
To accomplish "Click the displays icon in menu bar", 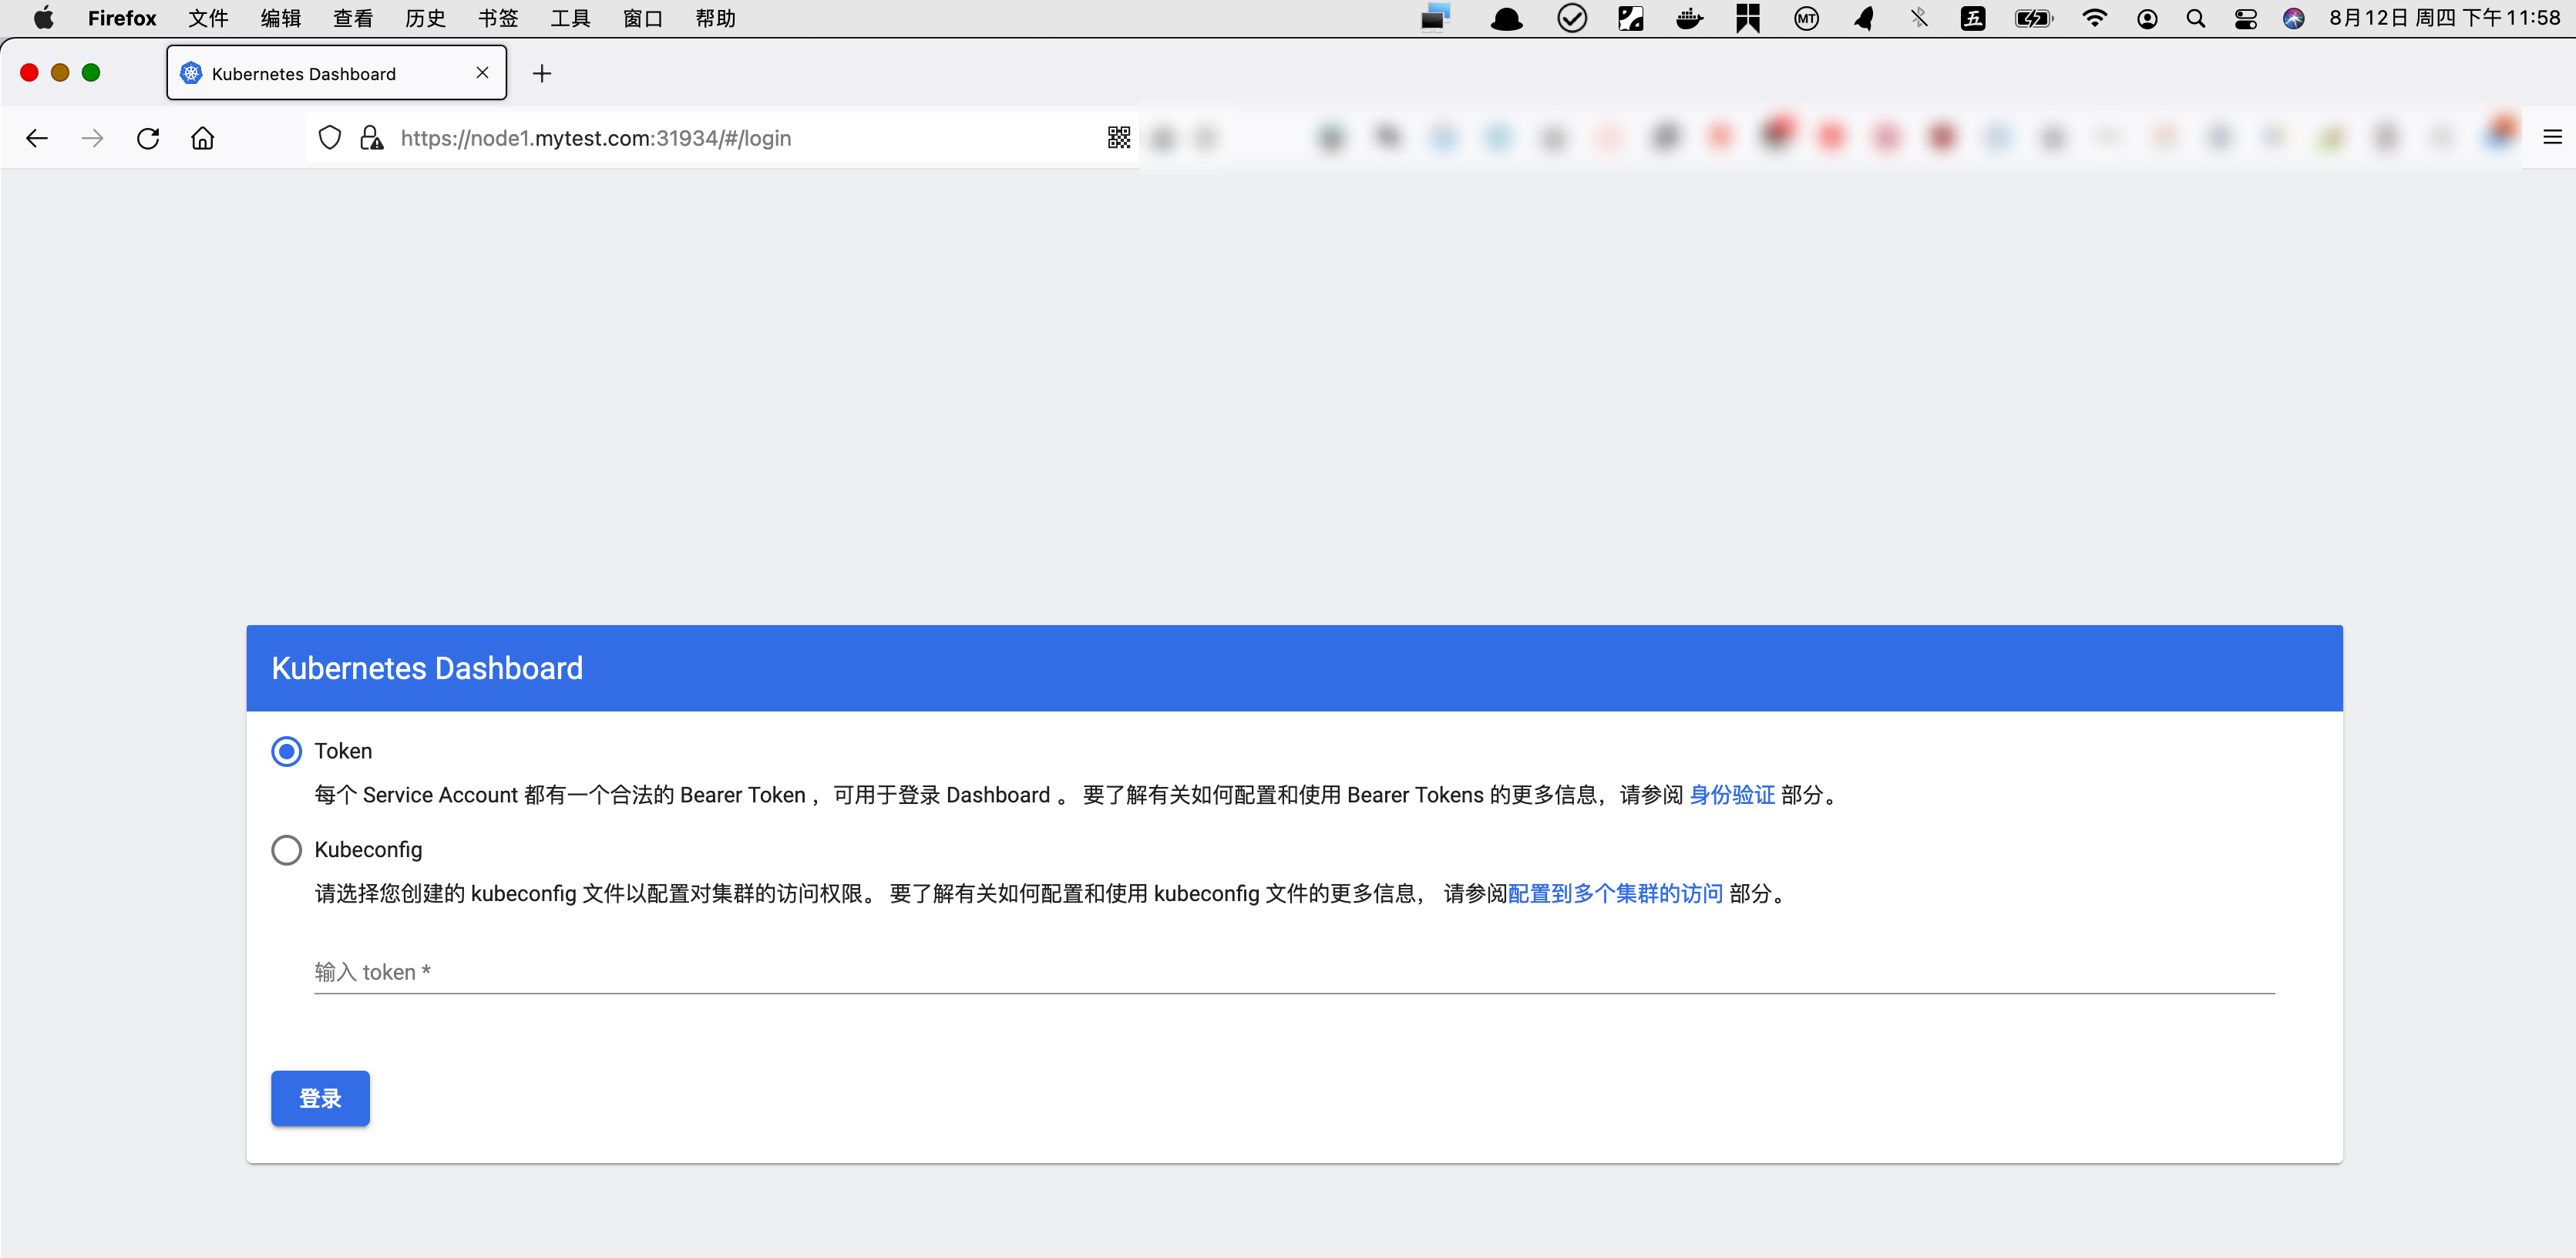I will (1436, 18).
